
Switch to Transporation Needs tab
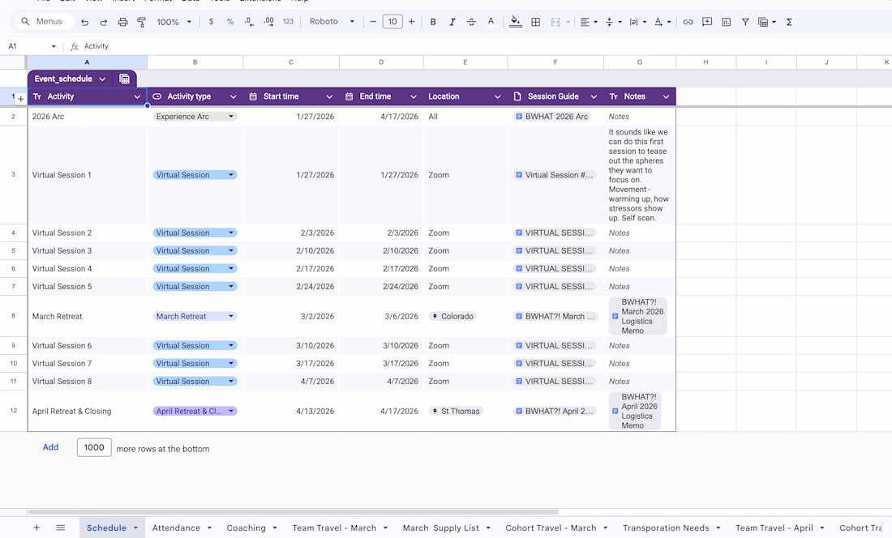[x=666, y=527]
